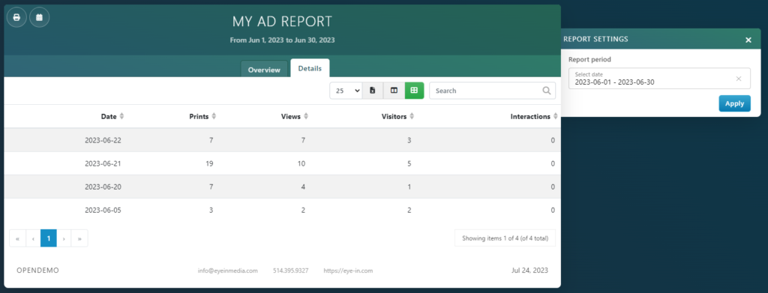768x293 pixels.
Task: Click the info@eyeinmedia.com email link
Action: click(x=228, y=271)
